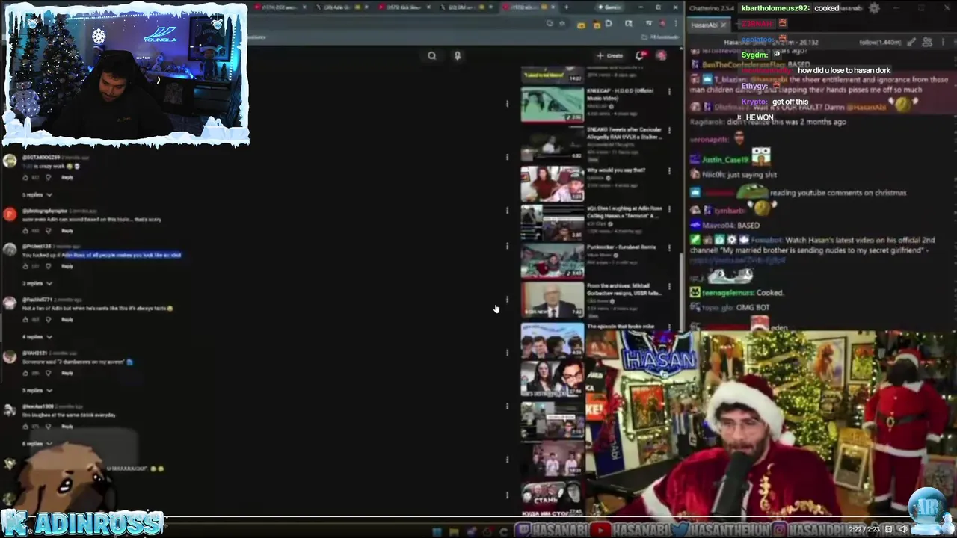Dislike the '2 dumbasses on my screen' comment

click(49, 373)
